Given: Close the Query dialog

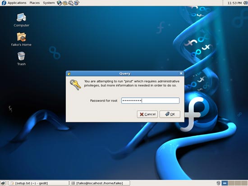Looking at the screenshot, I should click(181, 73).
